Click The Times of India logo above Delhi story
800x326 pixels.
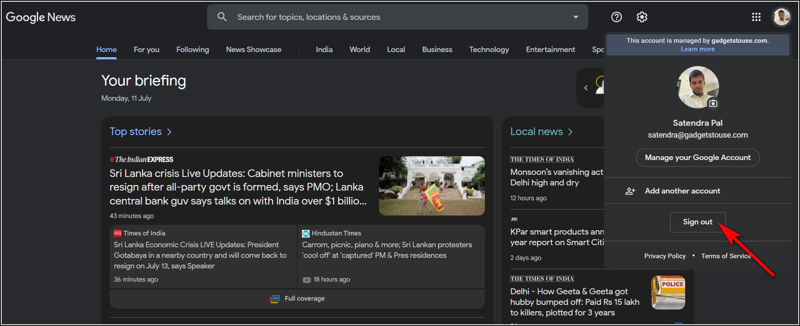(542, 279)
